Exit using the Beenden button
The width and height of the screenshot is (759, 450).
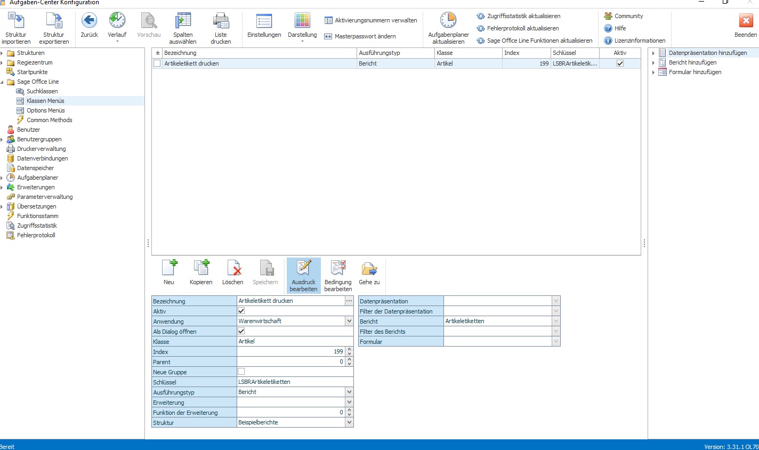coord(746,26)
